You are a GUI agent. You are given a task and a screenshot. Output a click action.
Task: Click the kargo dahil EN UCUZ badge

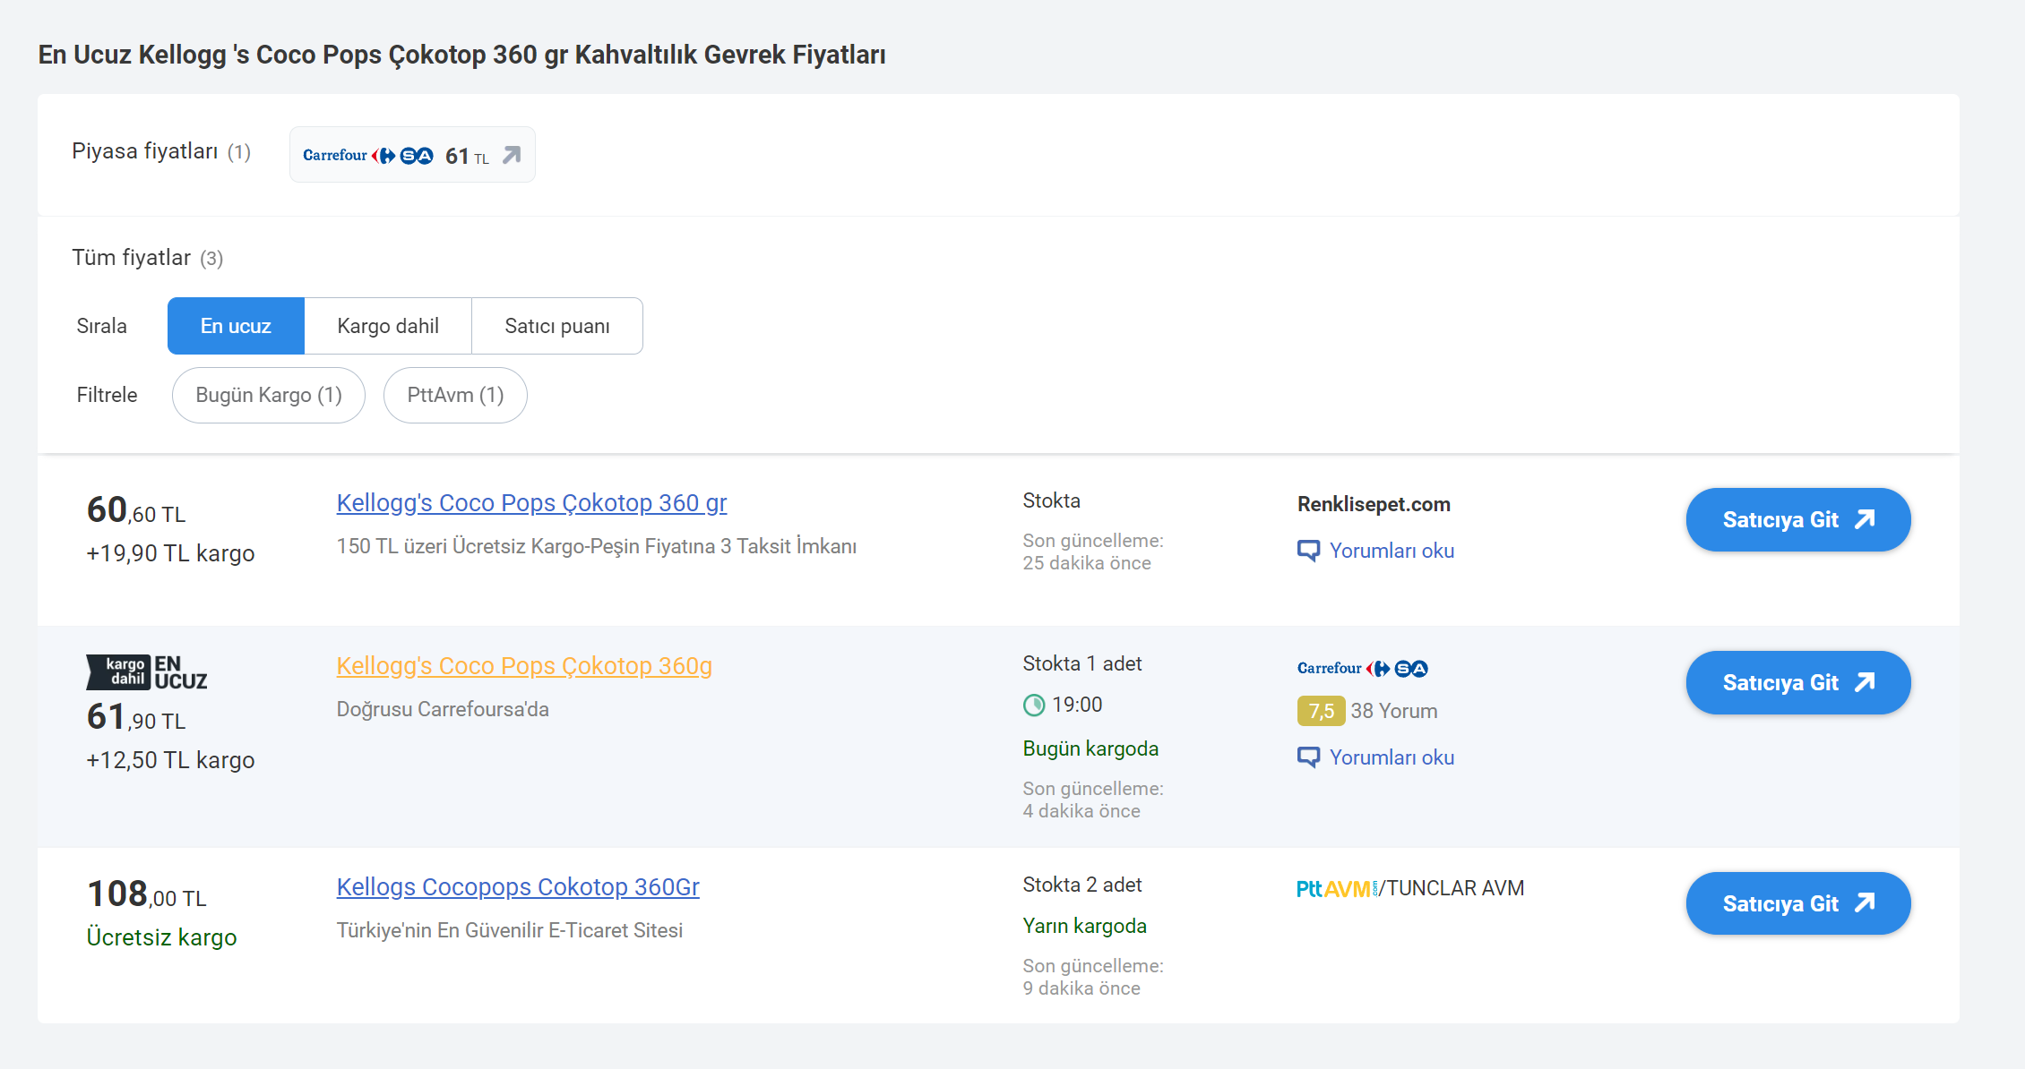[x=146, y=672]
